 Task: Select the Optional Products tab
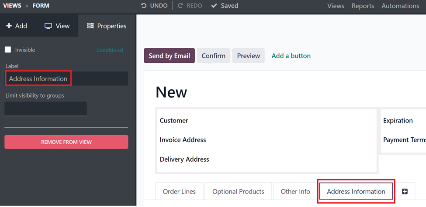238,192
